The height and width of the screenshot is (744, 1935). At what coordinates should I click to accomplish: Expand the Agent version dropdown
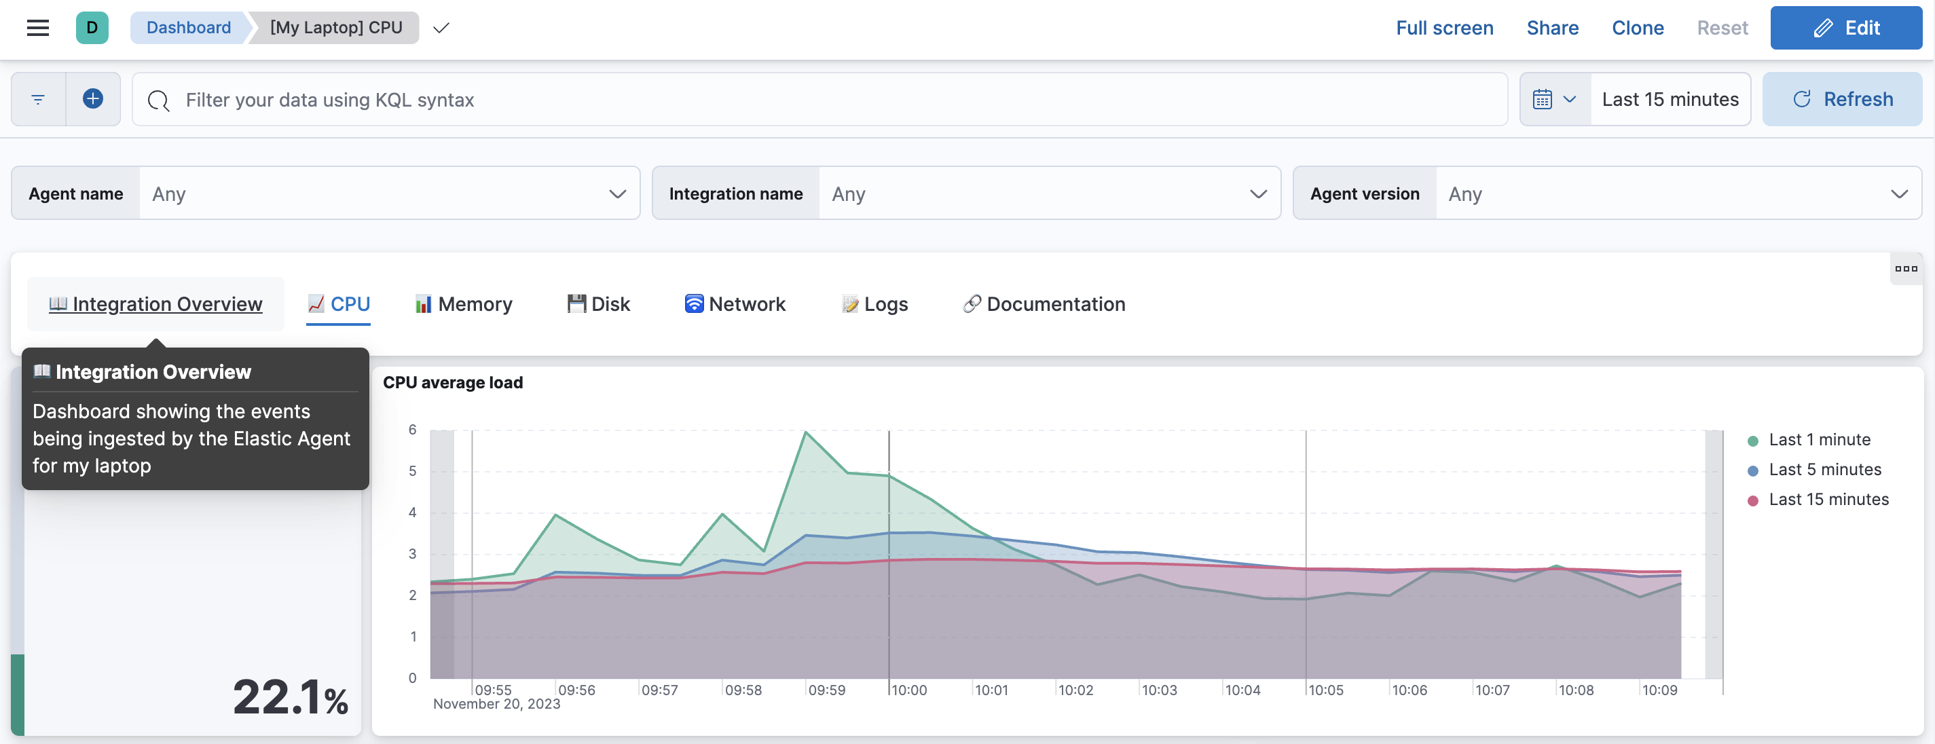click(x=1897, y=193)
